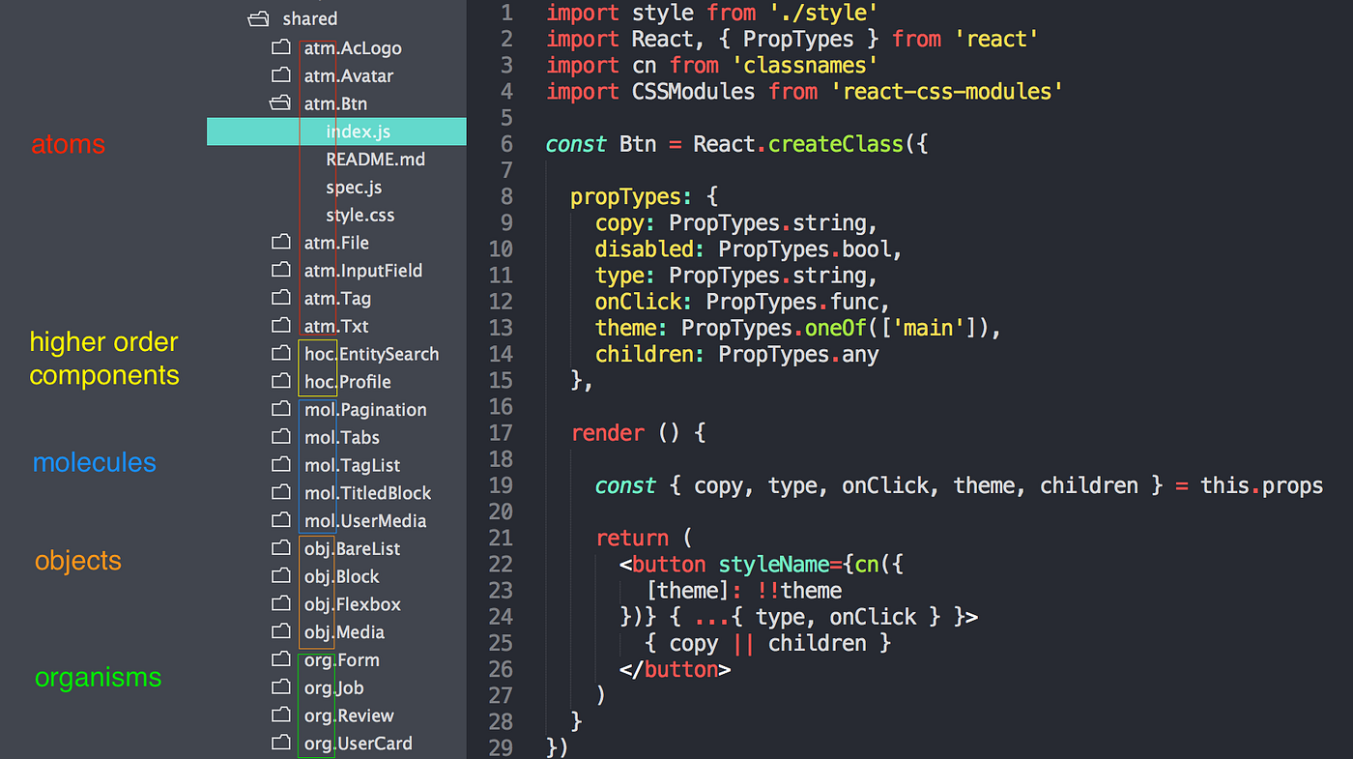
Task: Click the highlighted index.js entry
Action: pos(359,131)
